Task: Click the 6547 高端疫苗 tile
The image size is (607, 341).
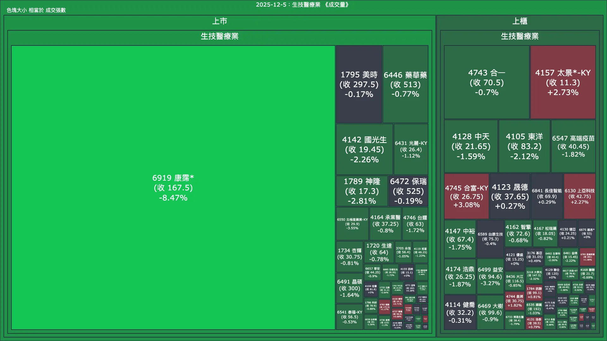Action: tap(573, 146)
